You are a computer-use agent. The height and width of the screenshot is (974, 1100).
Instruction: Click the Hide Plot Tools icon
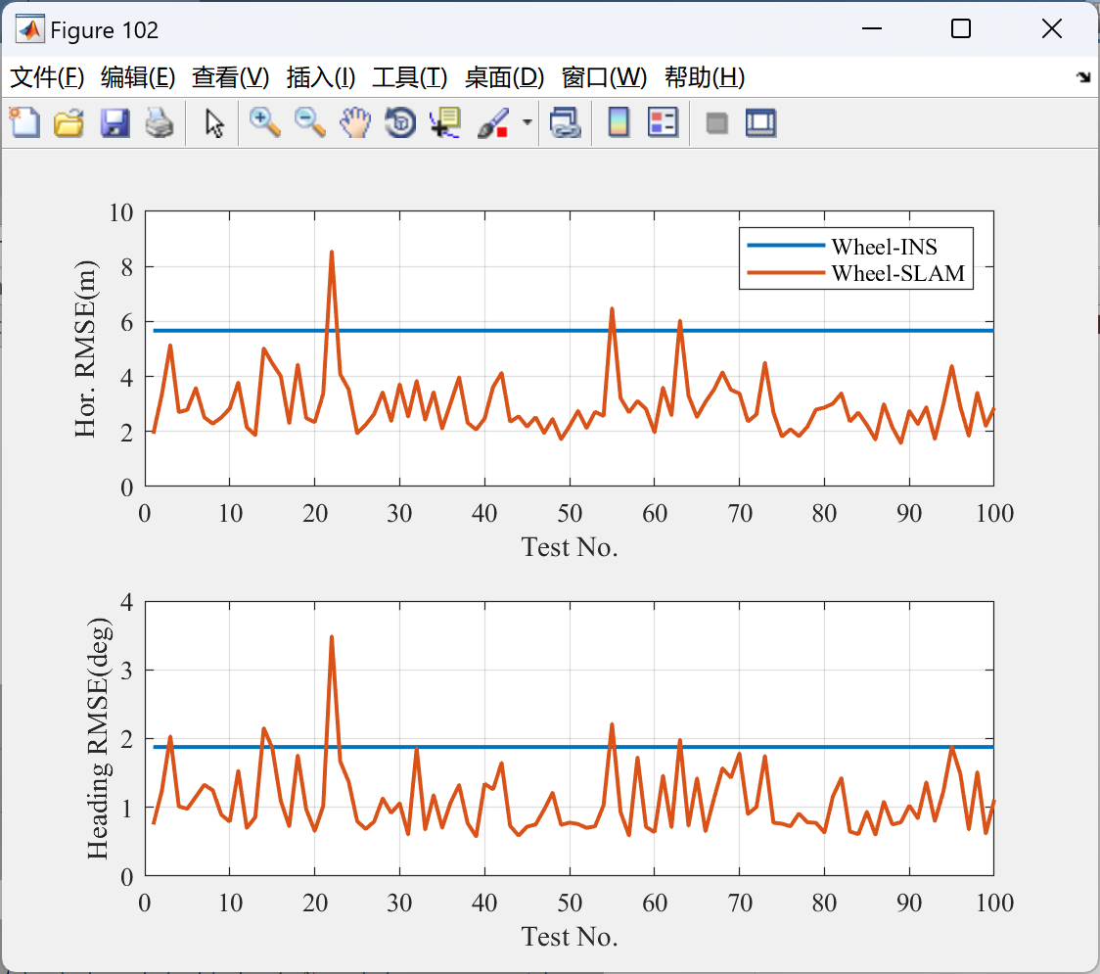point(716,123)
